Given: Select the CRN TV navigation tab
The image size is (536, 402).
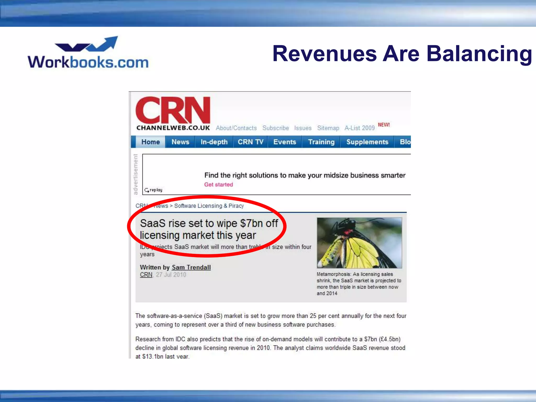Looking at the screenshot, I should [250, 142].
